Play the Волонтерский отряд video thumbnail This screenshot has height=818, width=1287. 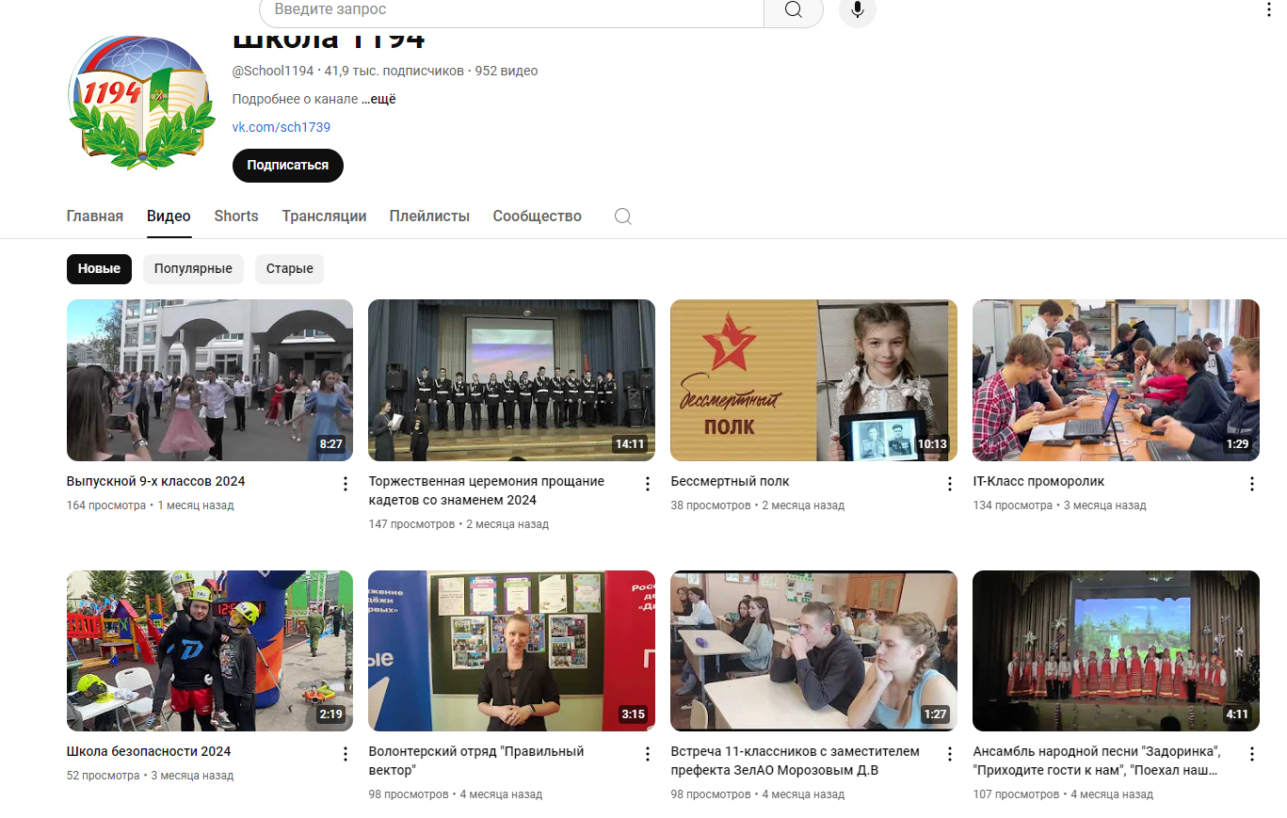pyautogui.click(x=511, y=650)
